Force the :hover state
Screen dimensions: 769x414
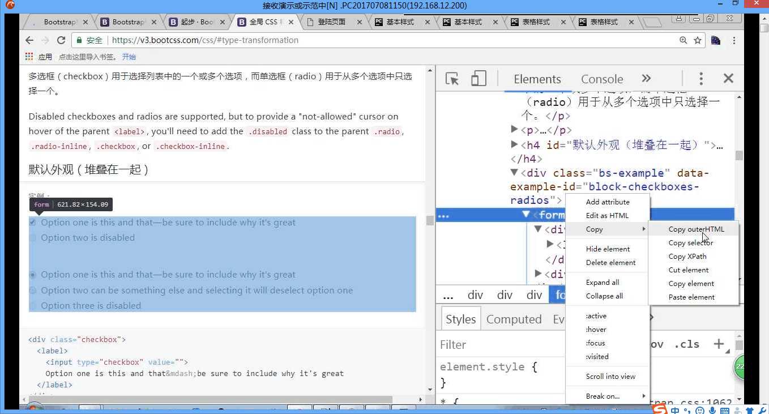point(596,329)
